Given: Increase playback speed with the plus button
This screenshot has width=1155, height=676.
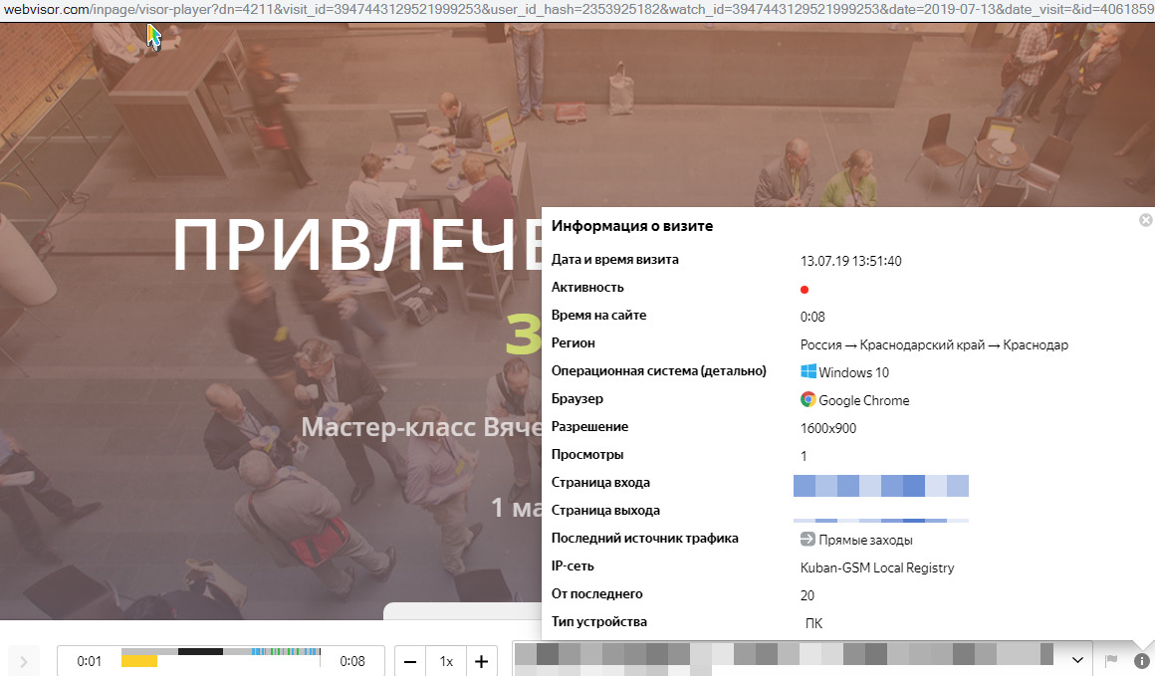Looking at the screenshot, I should pos(481,661).
